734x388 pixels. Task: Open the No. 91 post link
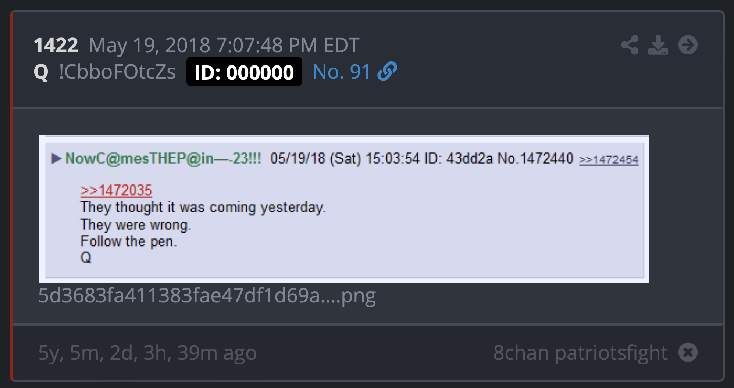click(x=341, y=72)
